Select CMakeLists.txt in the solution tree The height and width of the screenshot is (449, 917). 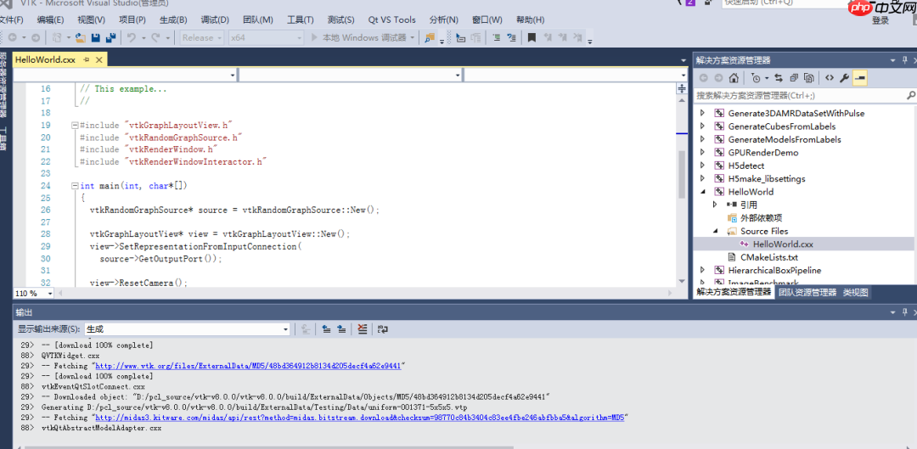click(x=768, y=257)
